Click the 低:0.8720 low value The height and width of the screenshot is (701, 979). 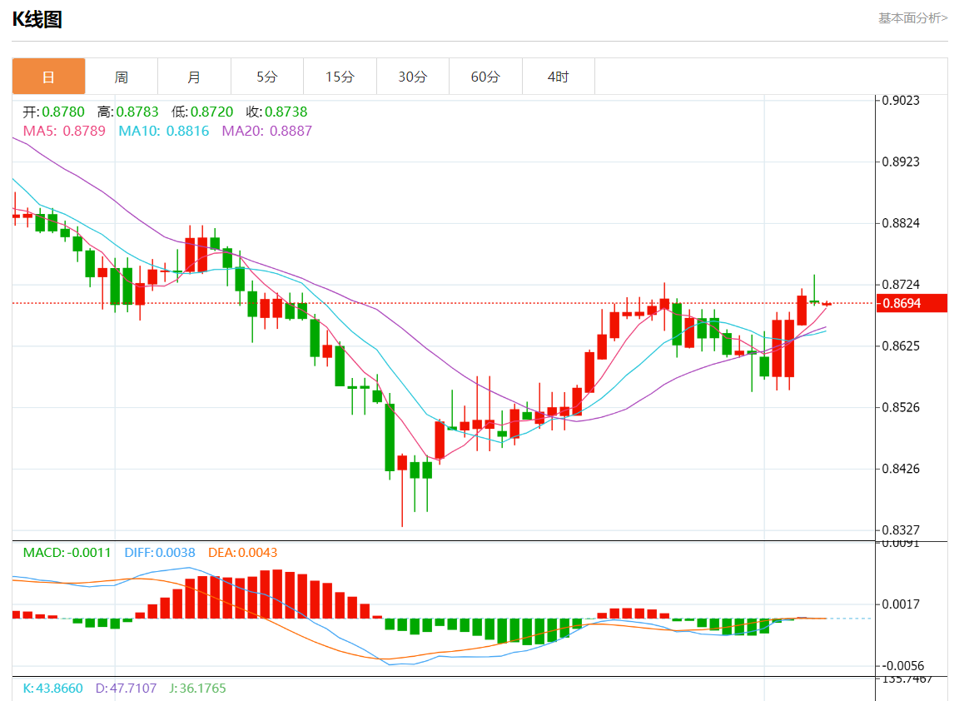[x=202, y=112]
